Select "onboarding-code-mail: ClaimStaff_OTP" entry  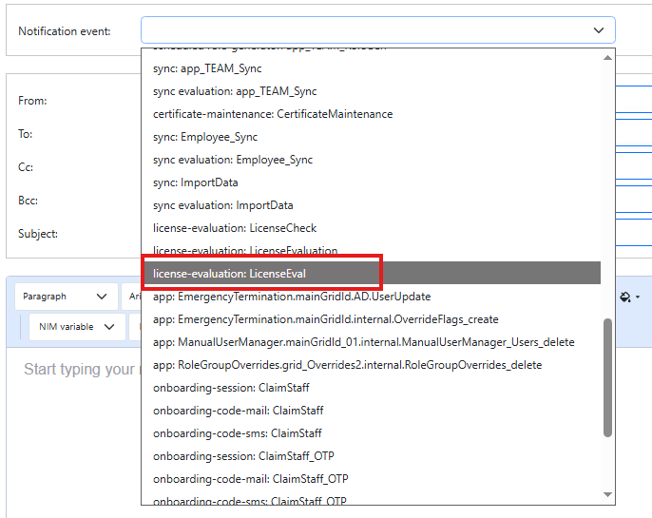371,479
